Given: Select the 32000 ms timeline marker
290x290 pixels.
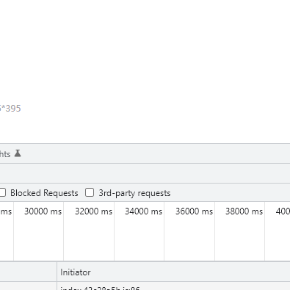Looking at the screenshot, I should tap(93, 211).
